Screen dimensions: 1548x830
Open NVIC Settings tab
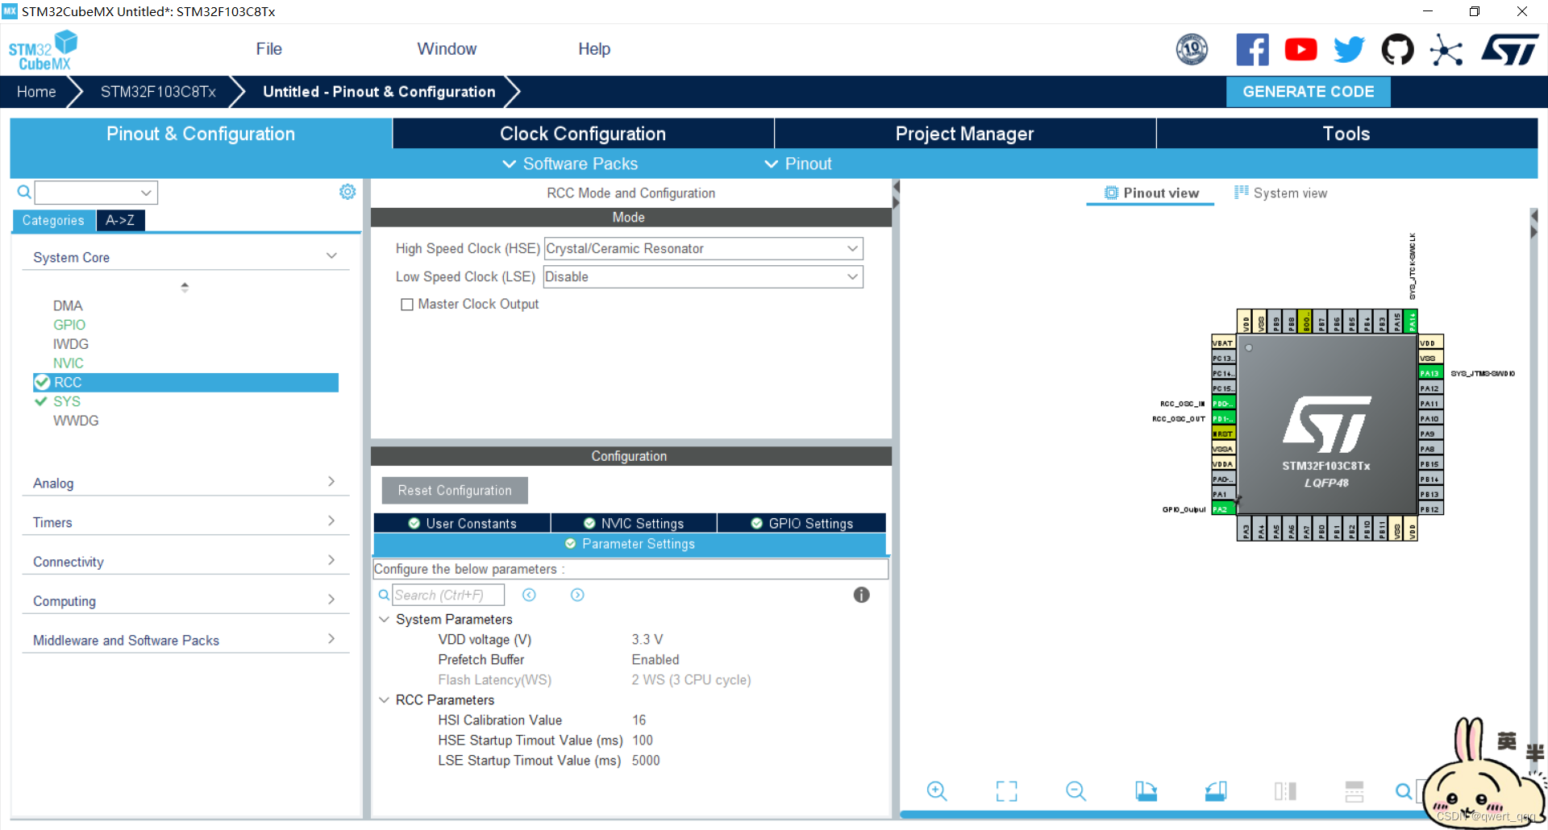coord(634,523)
